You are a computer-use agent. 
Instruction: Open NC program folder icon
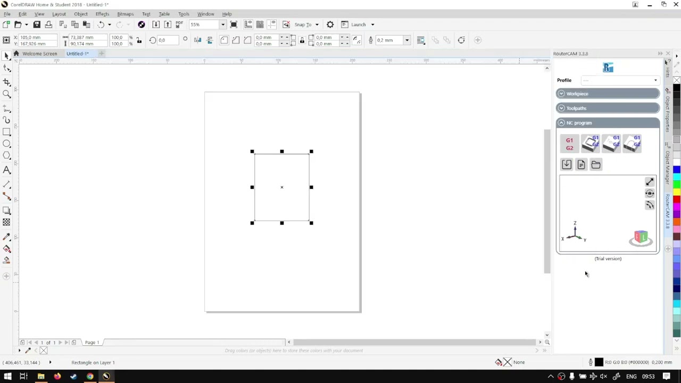(596, 165)
